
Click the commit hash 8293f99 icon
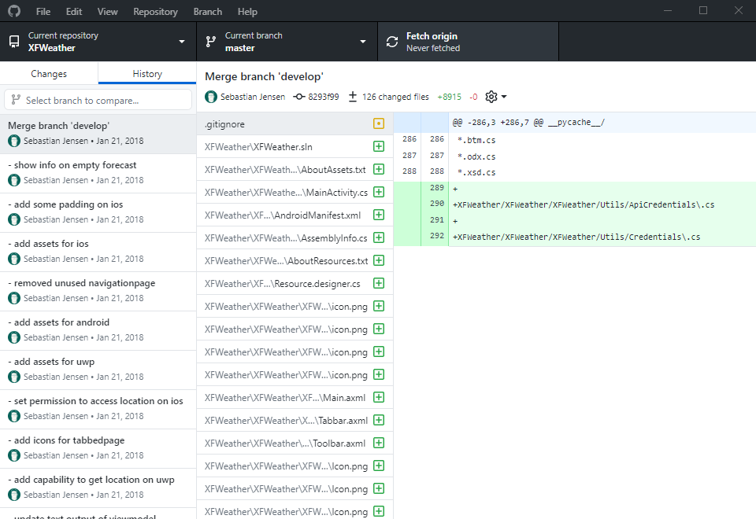point(298,97)
